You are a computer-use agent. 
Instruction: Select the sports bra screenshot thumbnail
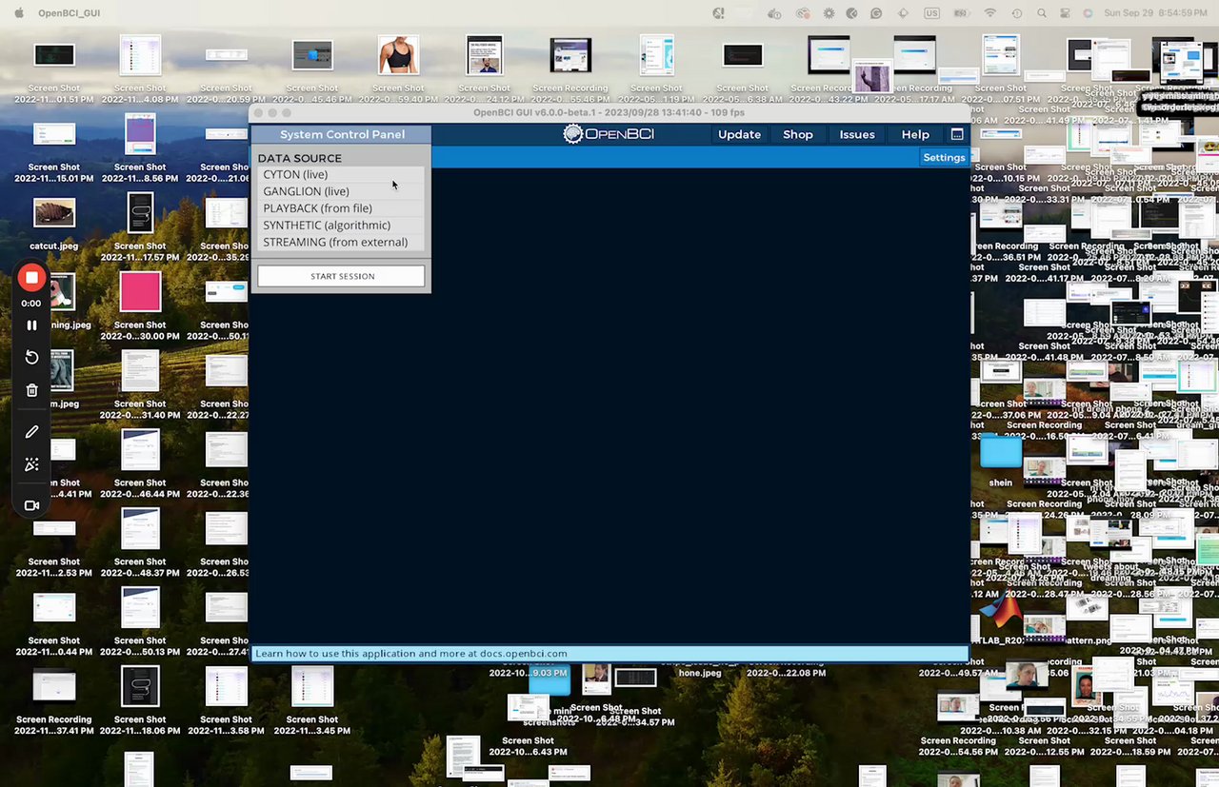pyautogui.click(x=398, y=55)
